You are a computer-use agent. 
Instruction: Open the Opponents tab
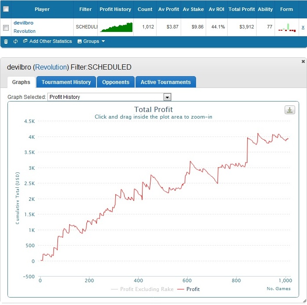pos(116,82)
